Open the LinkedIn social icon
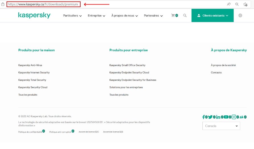 pos(218,117)
